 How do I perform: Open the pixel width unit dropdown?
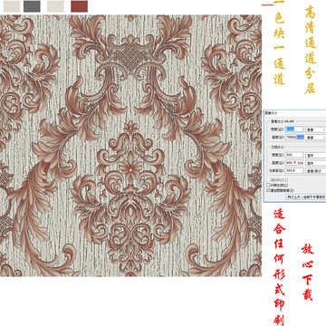(x=316, y=129)
